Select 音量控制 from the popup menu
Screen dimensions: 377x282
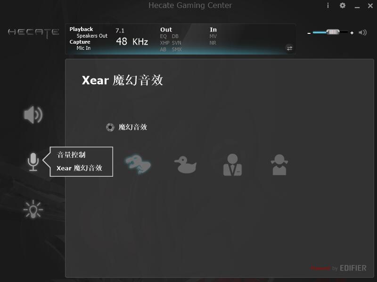tap(71, 155)
